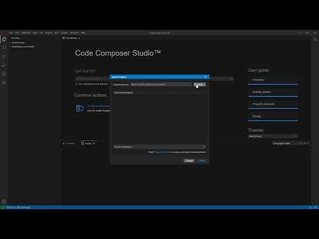Click the rightmost status bar icon
Image resolution: width=319 pixels, height=239 pixels.
click(x=316, y=207)
